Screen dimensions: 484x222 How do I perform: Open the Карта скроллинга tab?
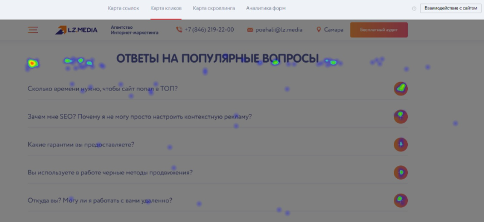pyautogui.click(x=214, y=8)
